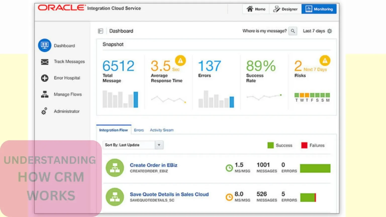The image size is (386, 217).
Task: Click the orange clock icon beside 8.0 MS/MSG
Action: point(229,197)
